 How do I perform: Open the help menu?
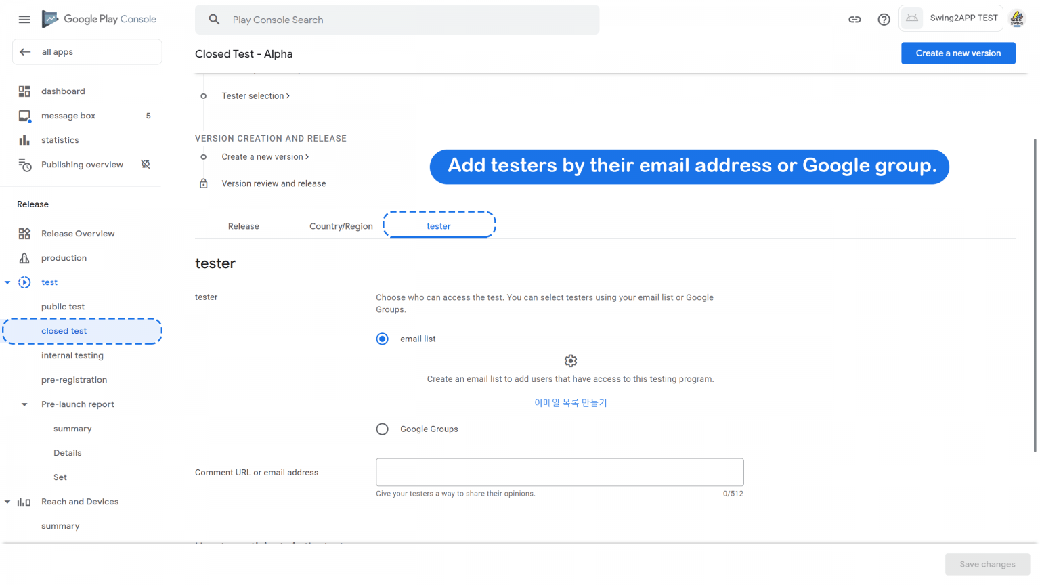pyautogui.click(x=884, y=20)
